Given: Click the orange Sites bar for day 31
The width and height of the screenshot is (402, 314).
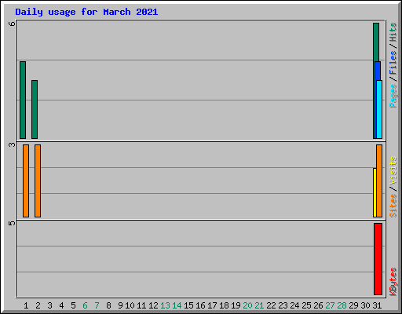Looking at the screenshot, I should point(379,181).
